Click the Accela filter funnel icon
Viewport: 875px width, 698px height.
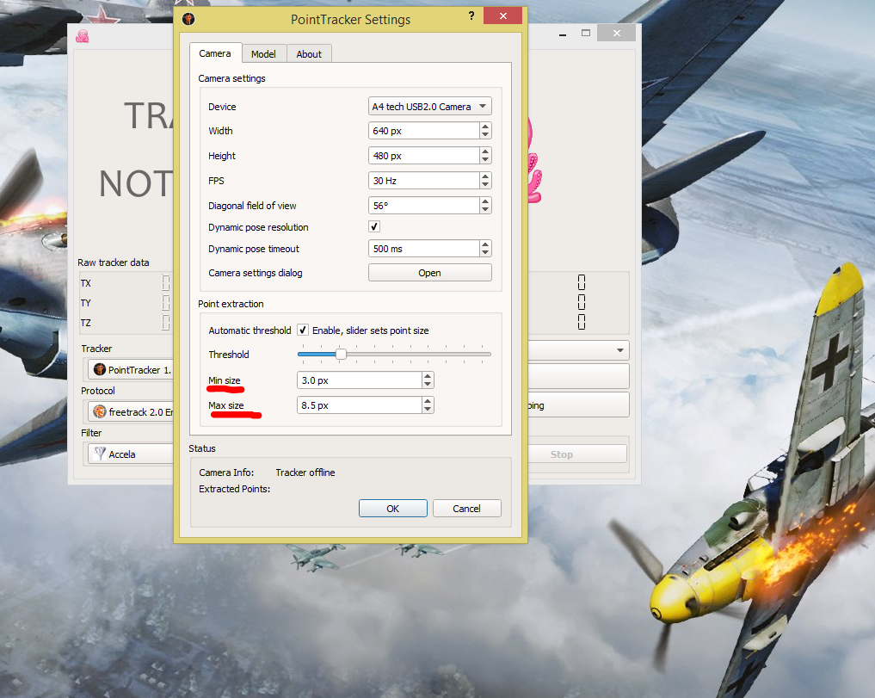(100, 454)
